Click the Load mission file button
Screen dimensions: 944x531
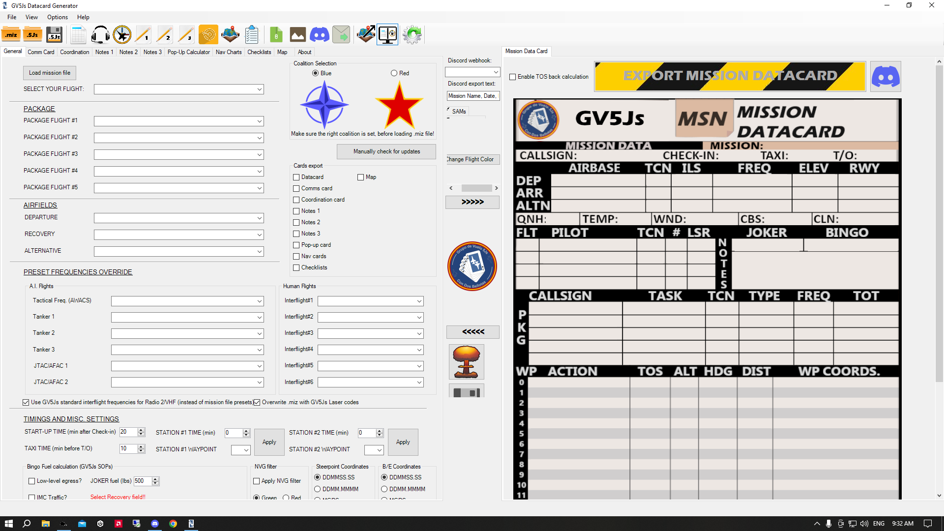[x=50, y=73]
